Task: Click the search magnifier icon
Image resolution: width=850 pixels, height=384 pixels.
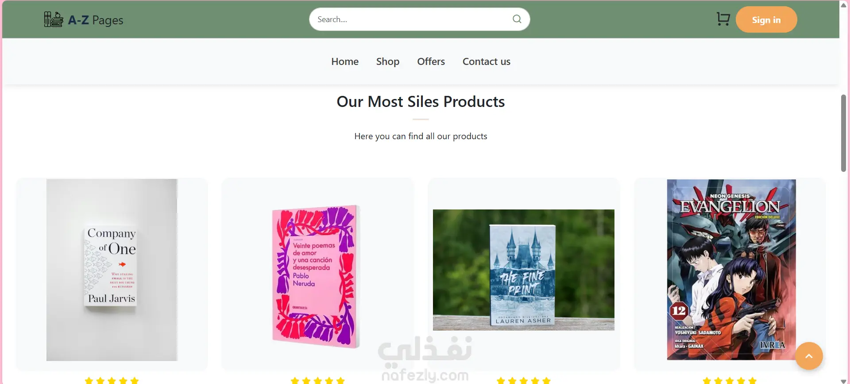Action: [x=517, y=19]
